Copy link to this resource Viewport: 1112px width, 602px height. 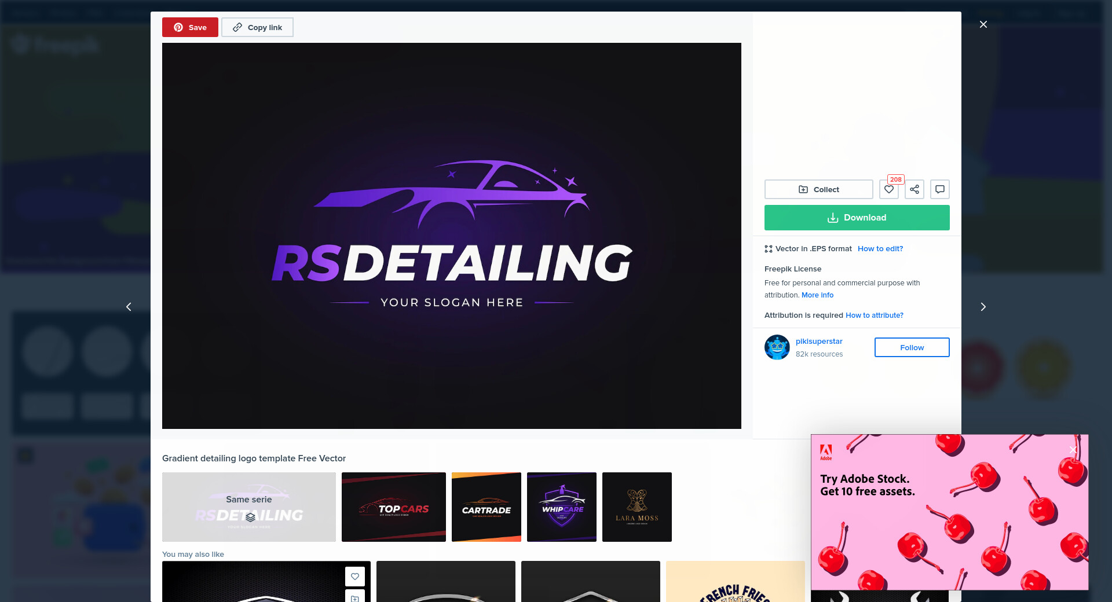(257, 27)
